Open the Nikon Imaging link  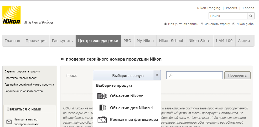(209, 8)
